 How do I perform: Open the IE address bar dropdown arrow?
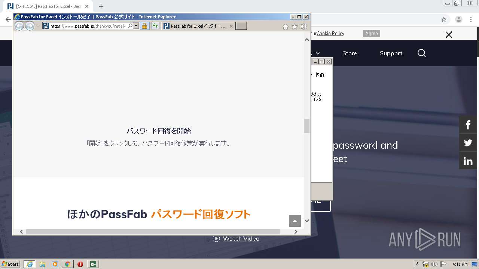(x=136, y=26)
